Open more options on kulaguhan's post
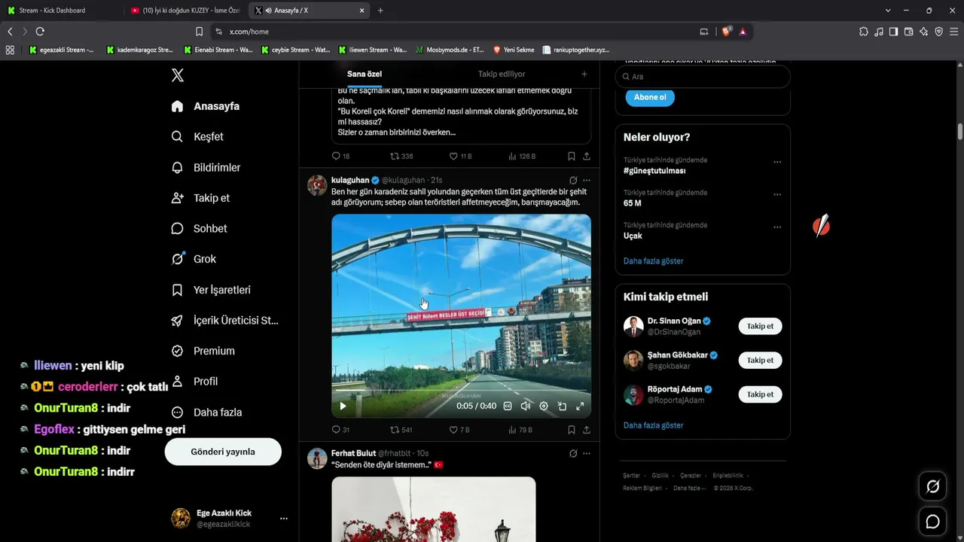This screenshot has width=964, height=542. (587, 181)
